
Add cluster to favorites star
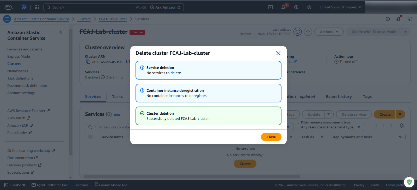[308, 32]
